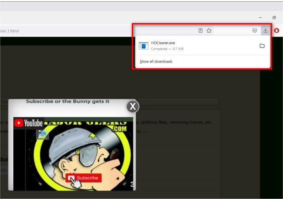Click the cartoon video thumbnail
Image resolution: width=283 pixels, height=199 pixels.
click(x=73, y=154)
